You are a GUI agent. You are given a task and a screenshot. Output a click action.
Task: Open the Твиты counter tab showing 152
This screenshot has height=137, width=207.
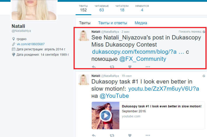(83, 9)
